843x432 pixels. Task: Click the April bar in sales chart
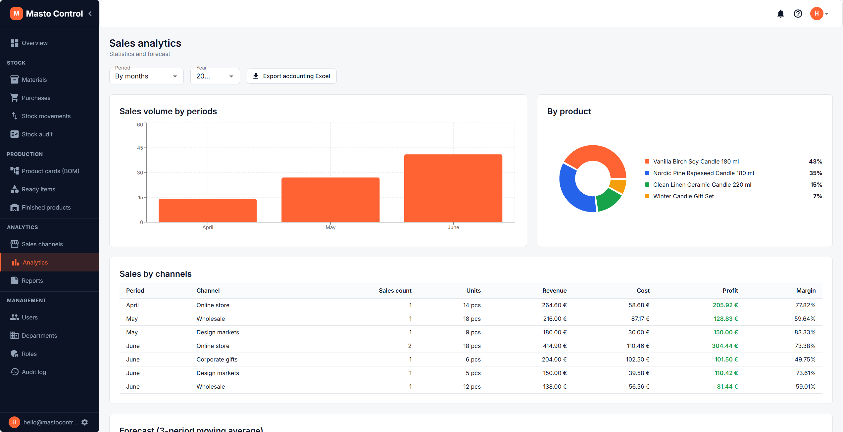[x=208, y=211]
